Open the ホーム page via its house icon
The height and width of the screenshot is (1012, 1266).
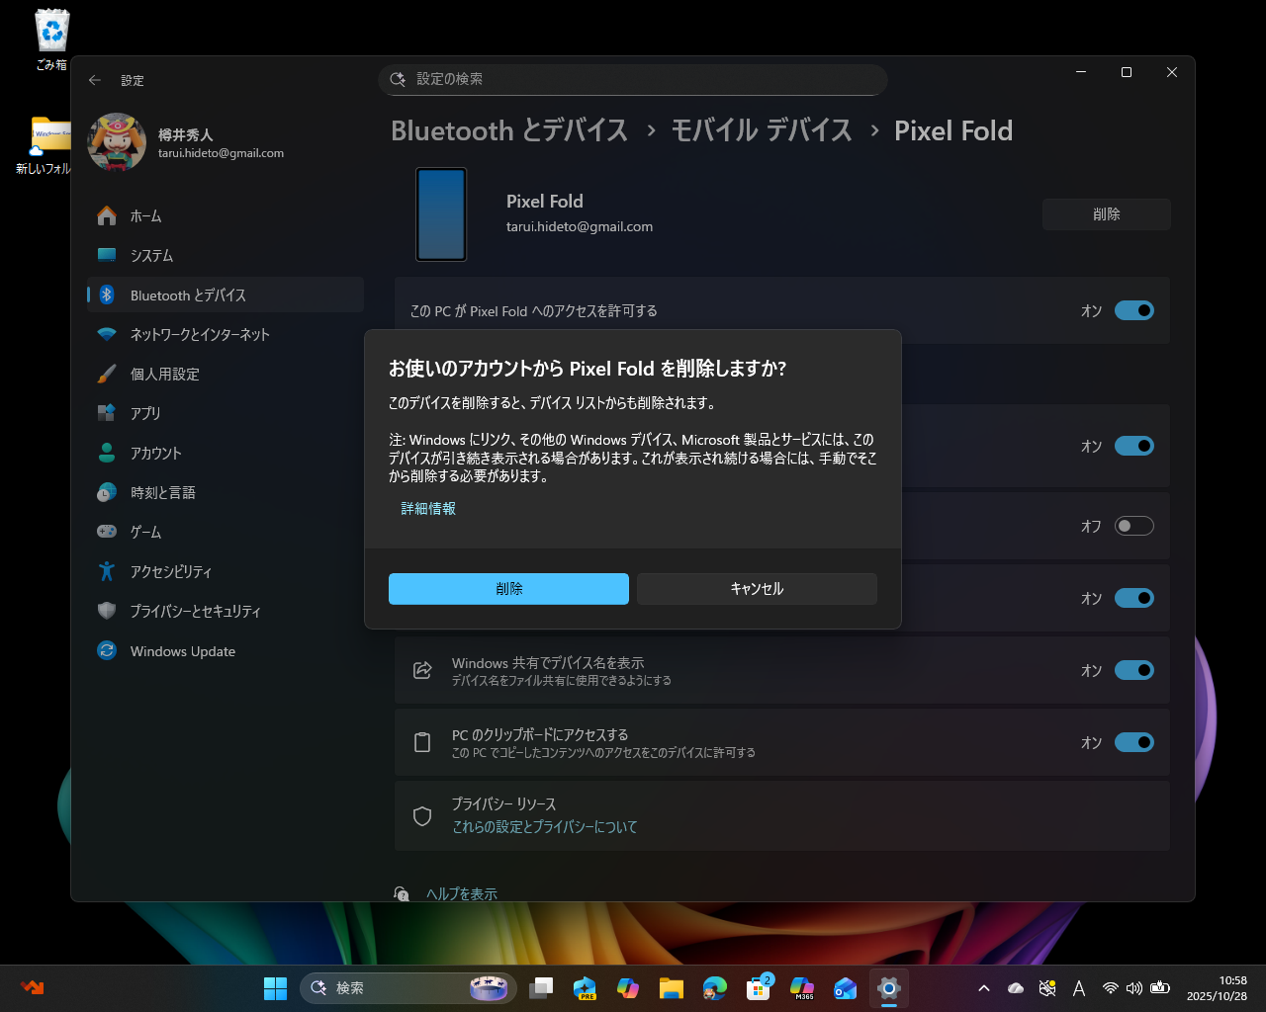coord(107,215)
